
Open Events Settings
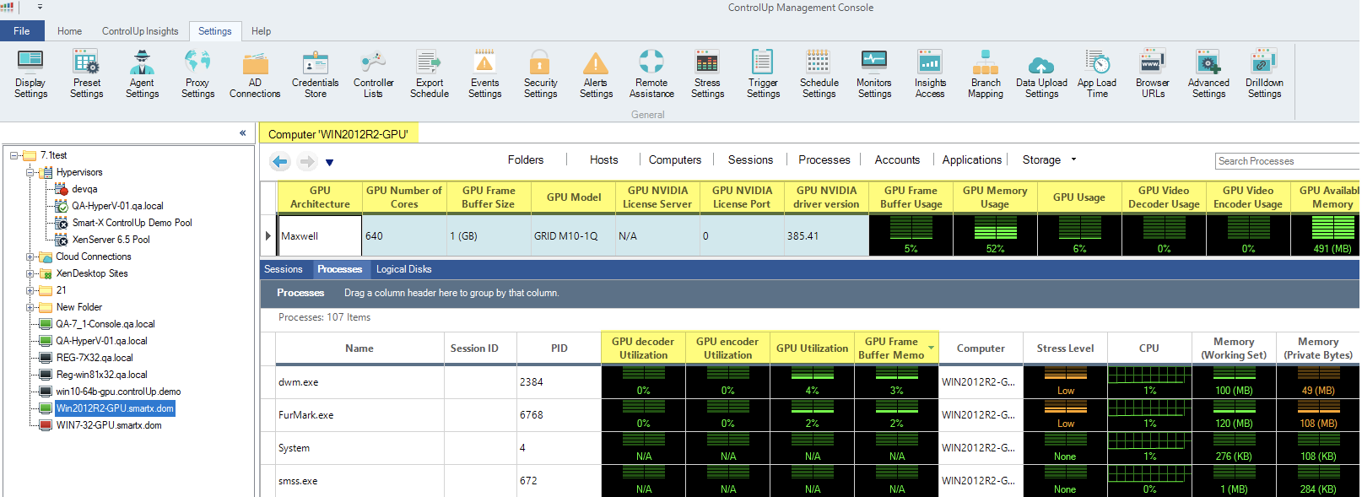pyautogui.click(x=484, y=74)
